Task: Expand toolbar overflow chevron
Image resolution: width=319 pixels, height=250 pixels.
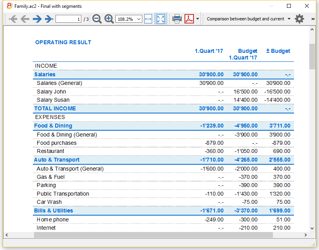Action: point(313,19)
